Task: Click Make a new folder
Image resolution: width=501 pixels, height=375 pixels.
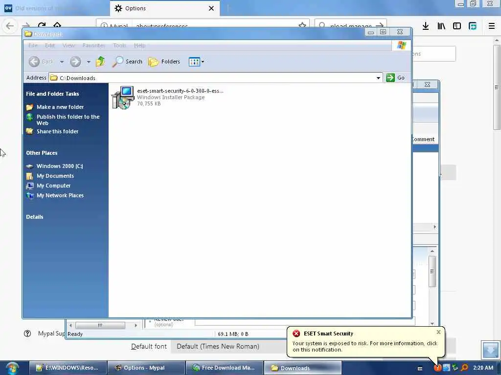Action: click(60, 107)
